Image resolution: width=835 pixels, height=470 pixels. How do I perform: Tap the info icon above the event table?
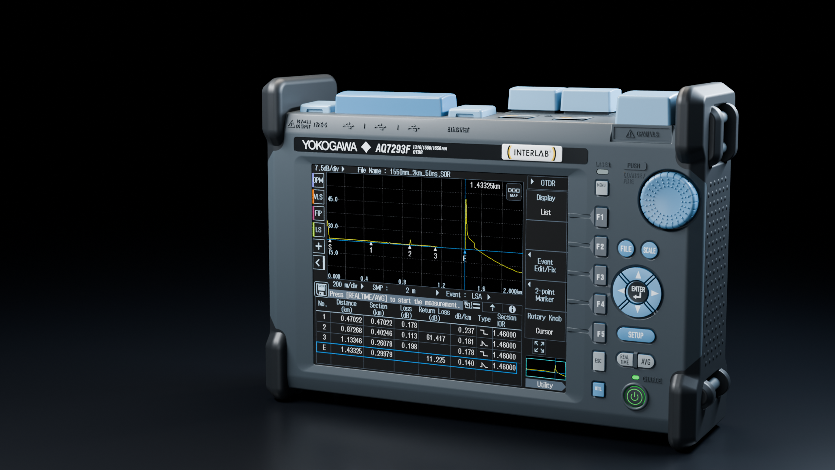(x=512, y=309)
